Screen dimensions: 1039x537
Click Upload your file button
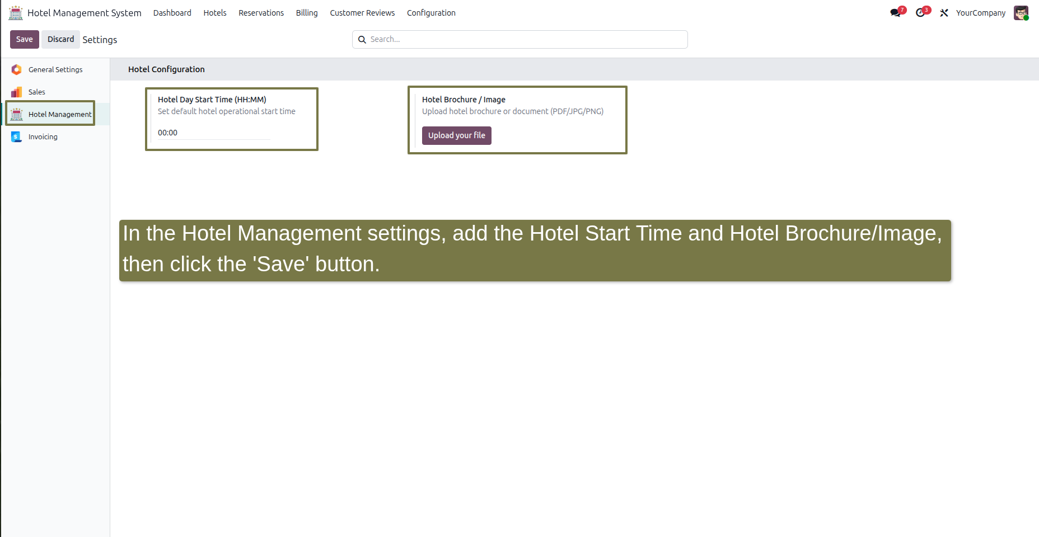[457, 135]
